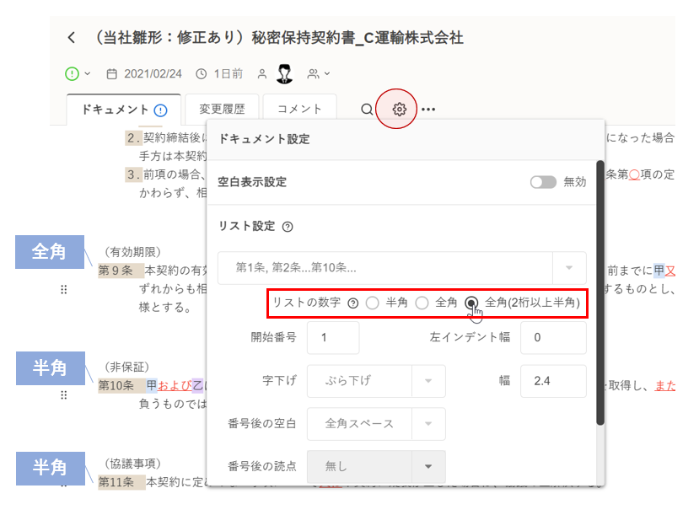The width and height of the screenshot is (699, 515).
Task: Click the help icon beside リストの数字
Action: [x=353, y=303]
